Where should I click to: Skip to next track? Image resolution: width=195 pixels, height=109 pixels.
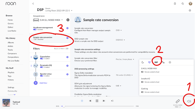104,101
